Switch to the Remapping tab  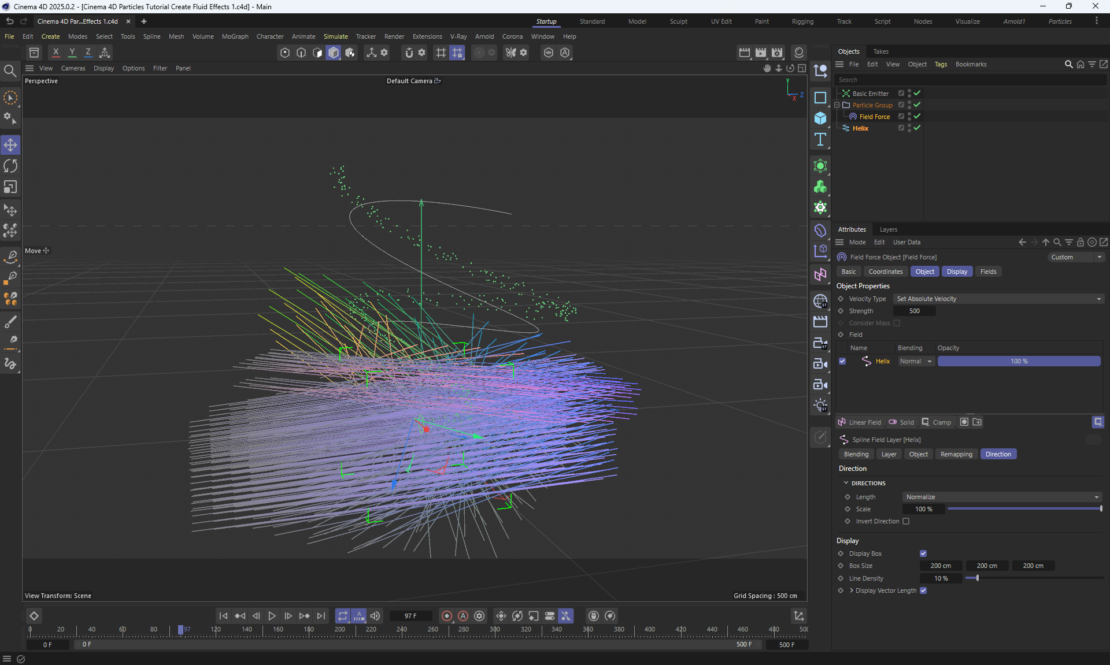pyautogui.click(x=956, y=454)
